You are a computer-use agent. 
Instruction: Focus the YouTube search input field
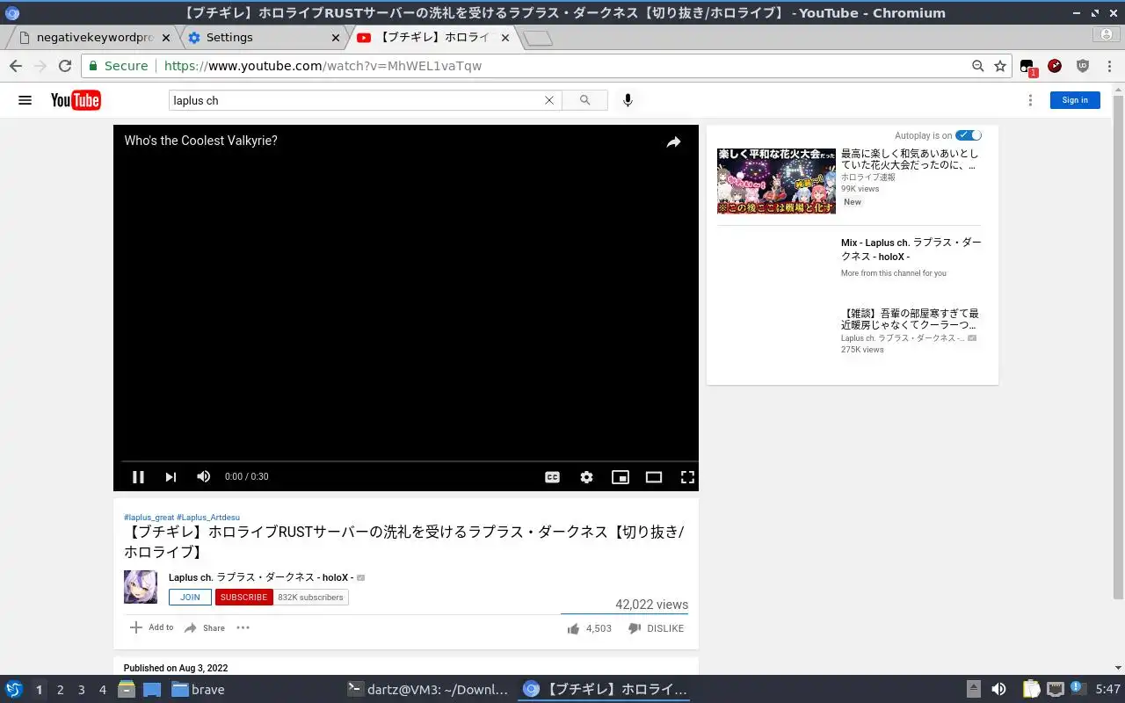(356, 100)
